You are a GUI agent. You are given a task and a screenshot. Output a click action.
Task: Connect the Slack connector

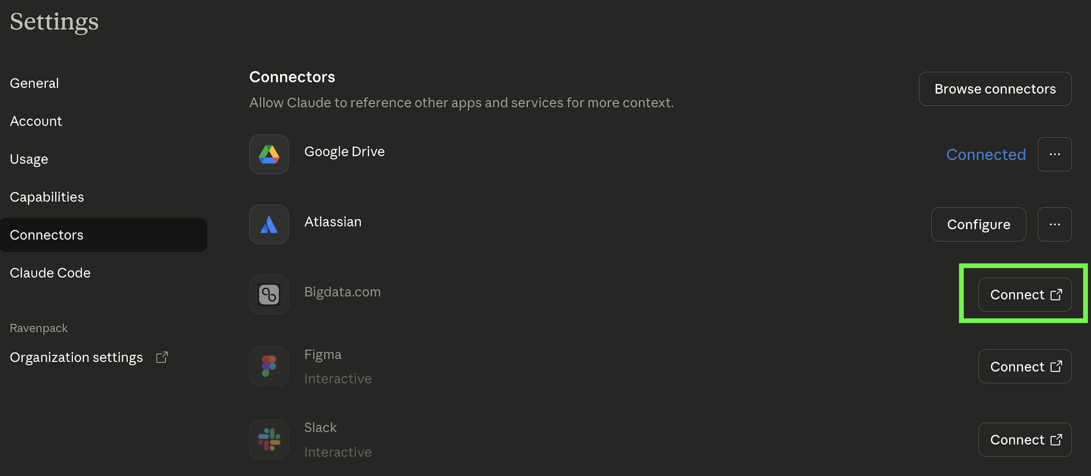point(1024,439)
